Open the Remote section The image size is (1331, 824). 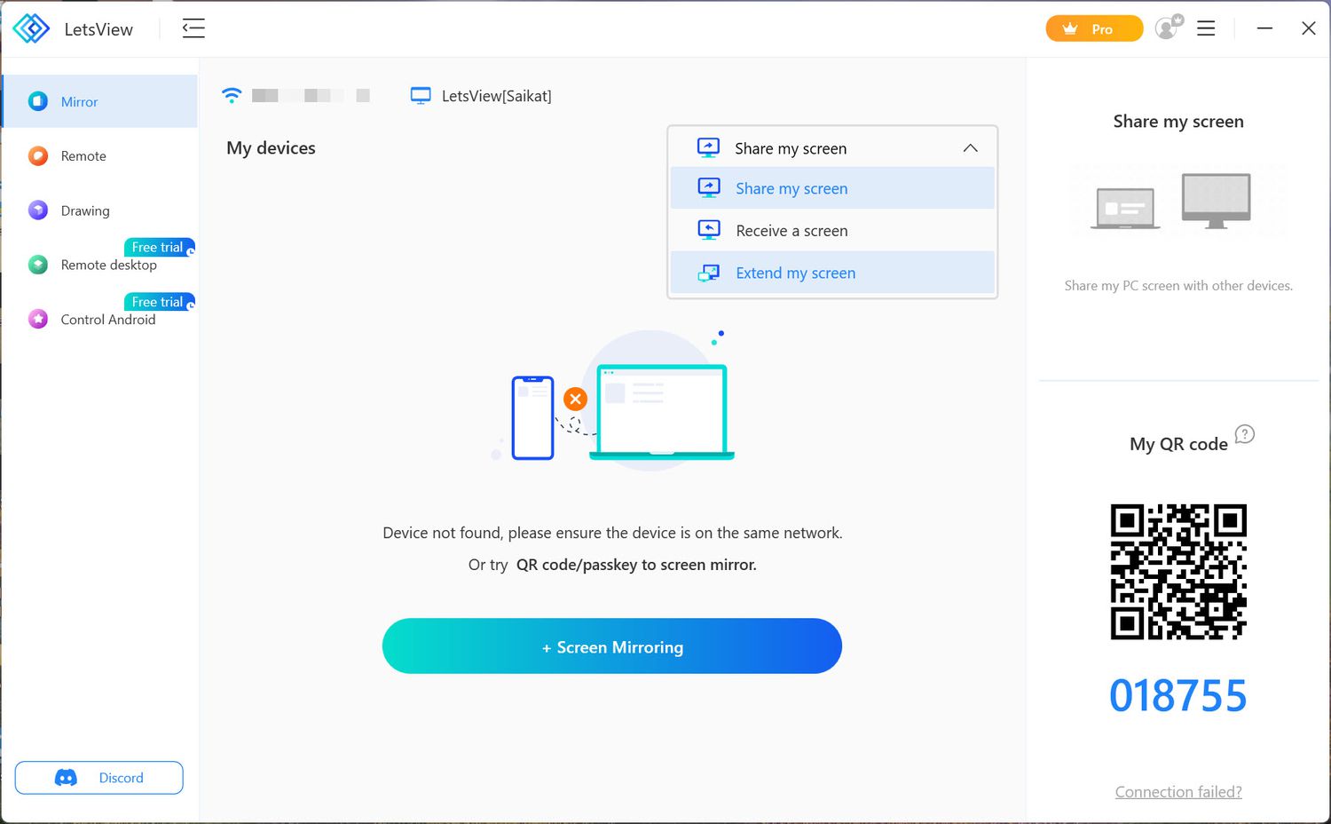coord(83,156)
